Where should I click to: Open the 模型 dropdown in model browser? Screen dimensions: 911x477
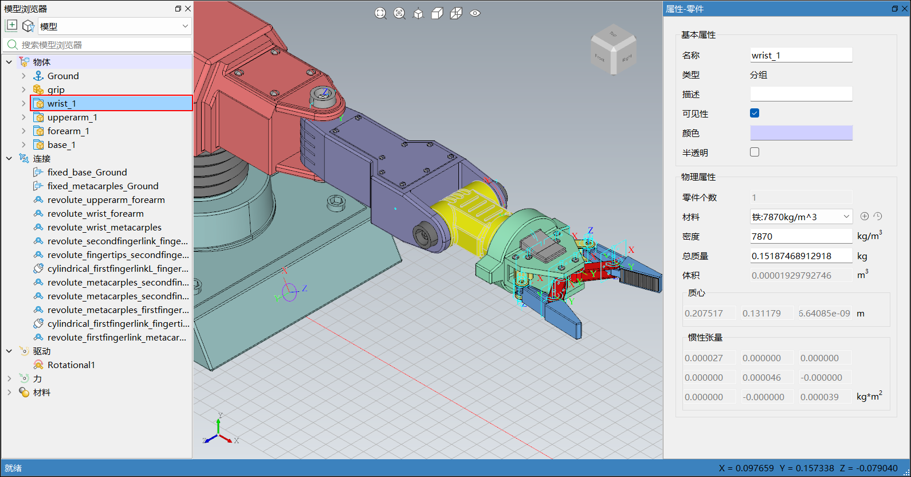pyautogui.click(x=114, y=26)
